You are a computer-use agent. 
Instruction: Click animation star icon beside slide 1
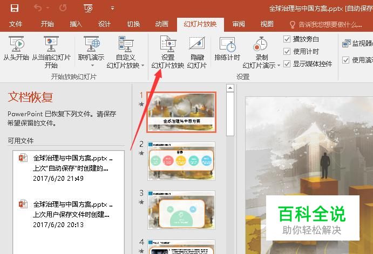pos(141,104)
